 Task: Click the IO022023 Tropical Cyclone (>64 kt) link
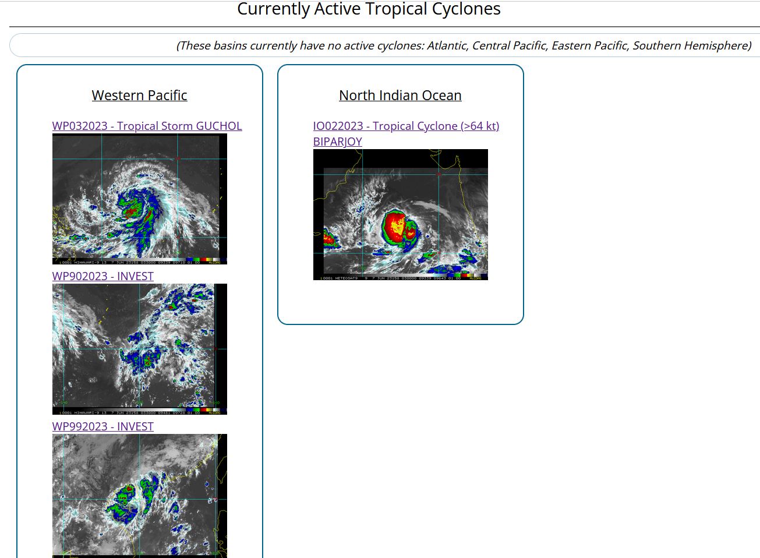(x=406, y=126)
